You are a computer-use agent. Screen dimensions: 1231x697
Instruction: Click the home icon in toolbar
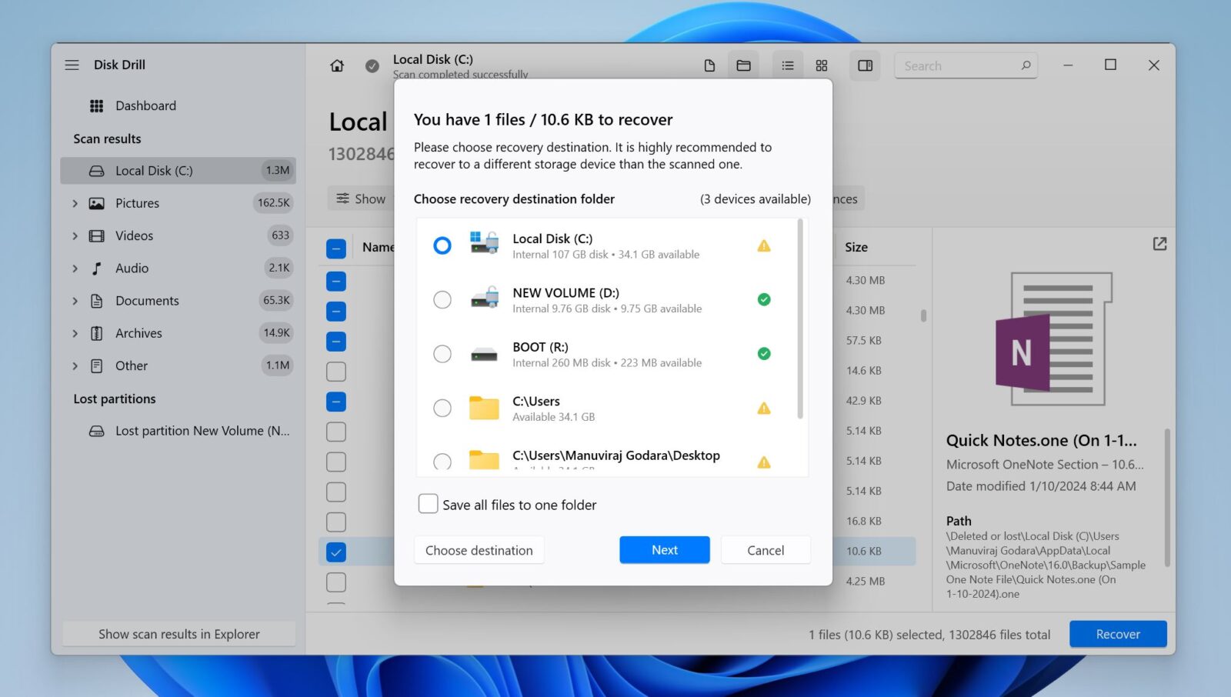pyautogui.click(x=337, y=66)
